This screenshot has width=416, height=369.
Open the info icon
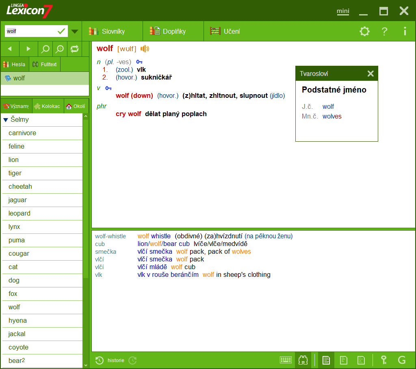click(405, 31)
